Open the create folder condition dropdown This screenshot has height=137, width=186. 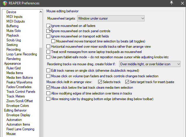[x=150, y=64]
